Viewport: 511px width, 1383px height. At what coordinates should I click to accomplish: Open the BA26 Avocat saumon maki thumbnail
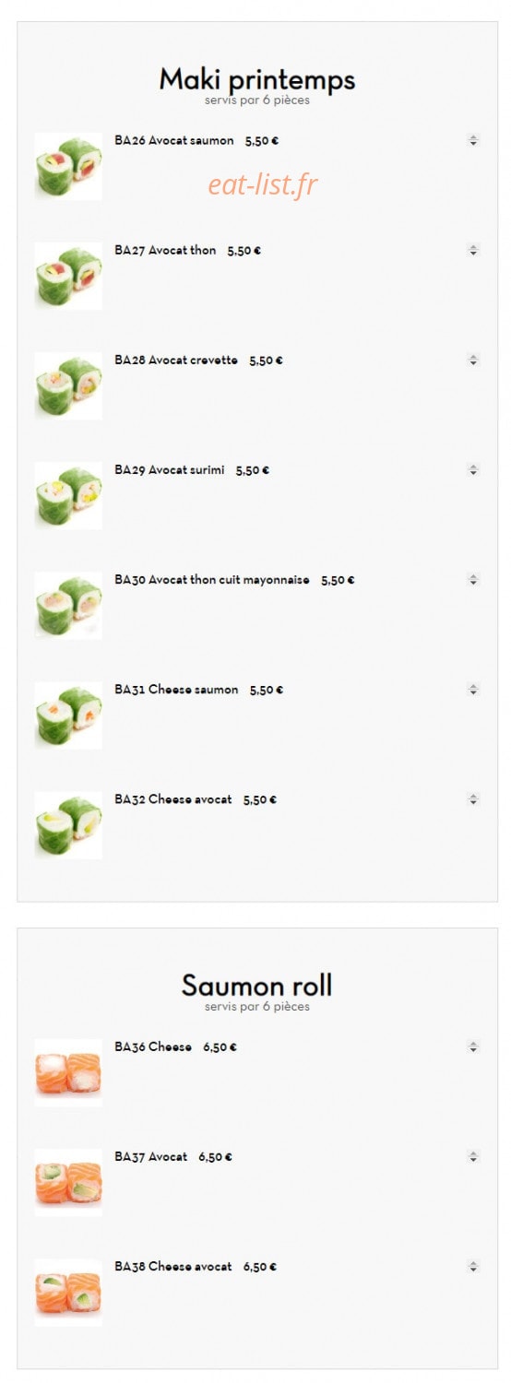(68, 166)
